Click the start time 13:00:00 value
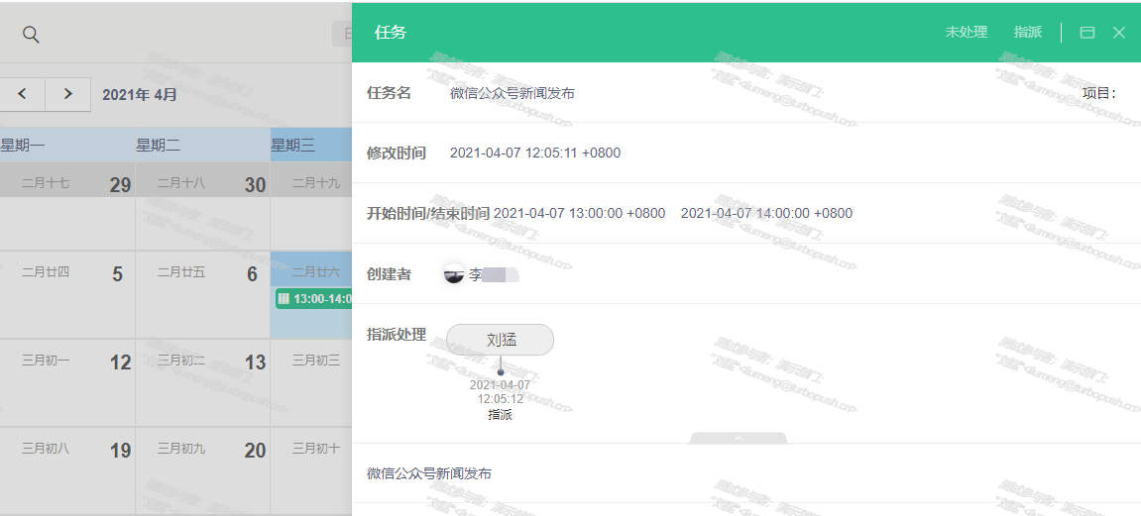The image size is (1141, 516). 579,214
